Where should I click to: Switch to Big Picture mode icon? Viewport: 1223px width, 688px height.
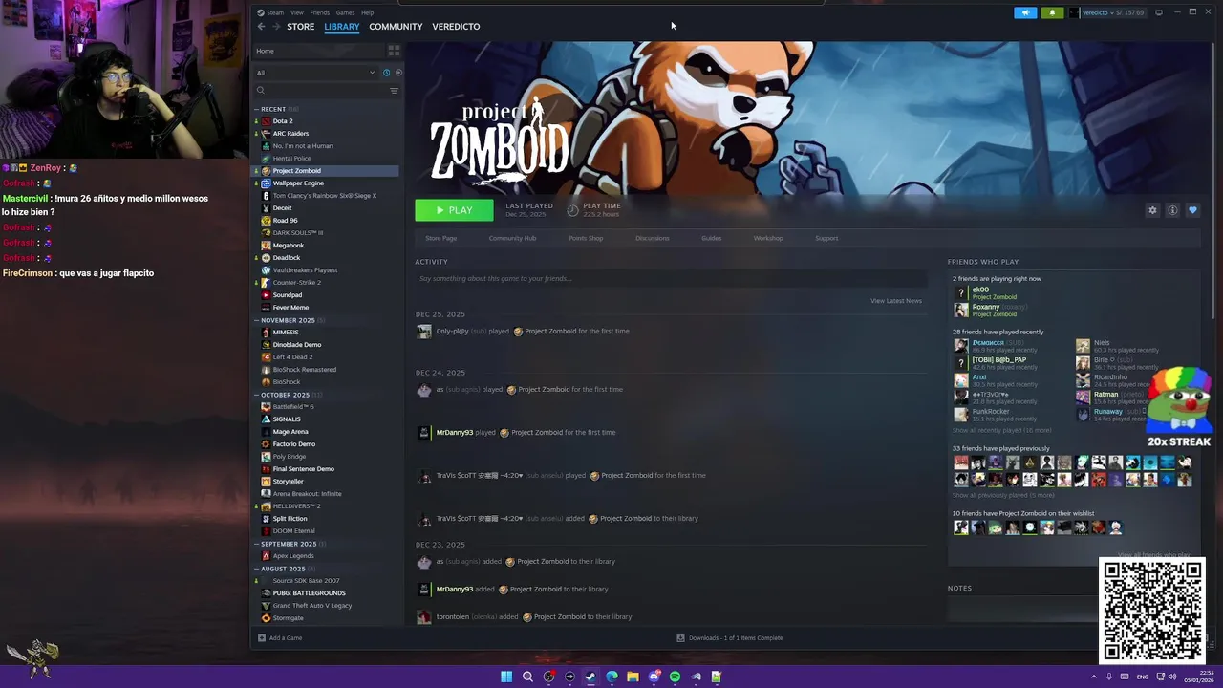(x=1159, y=12)
